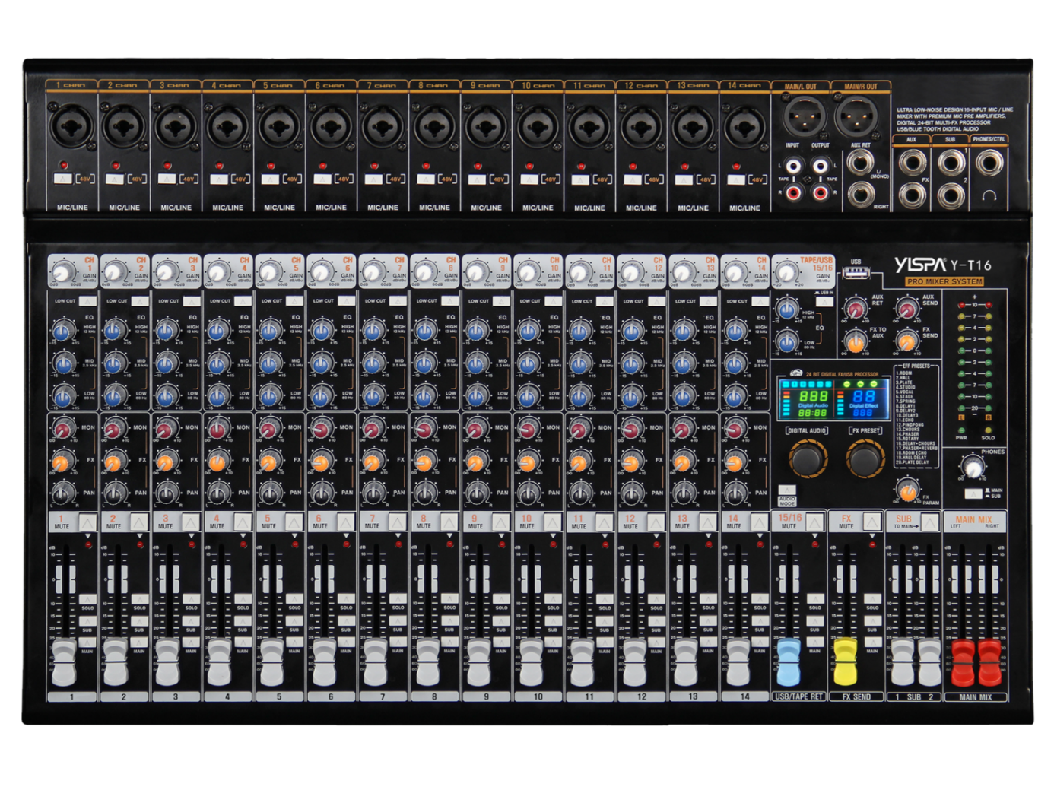
Task: Toggle the USB IN button
Action: [824, 302]
